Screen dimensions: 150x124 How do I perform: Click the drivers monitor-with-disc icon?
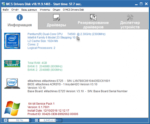coord(56,17)
